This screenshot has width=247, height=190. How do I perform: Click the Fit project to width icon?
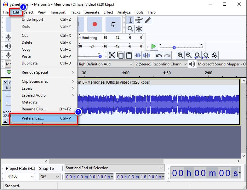pos(206,55)
